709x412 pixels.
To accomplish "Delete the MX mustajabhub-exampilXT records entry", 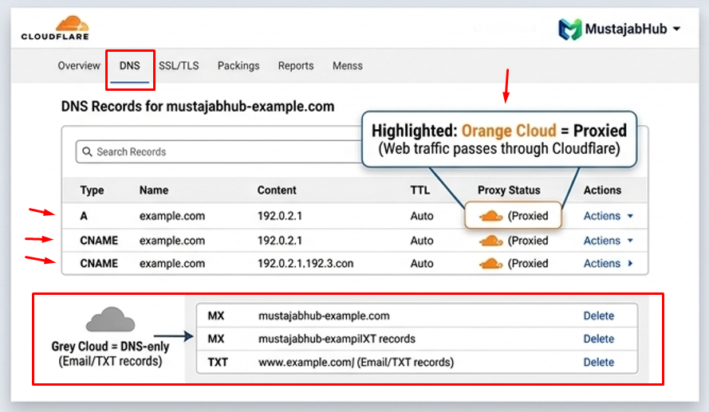I will 599,339.
